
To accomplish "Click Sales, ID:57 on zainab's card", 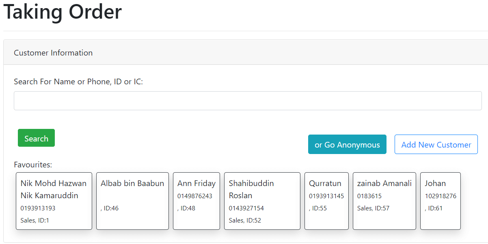I will point(373,208).
